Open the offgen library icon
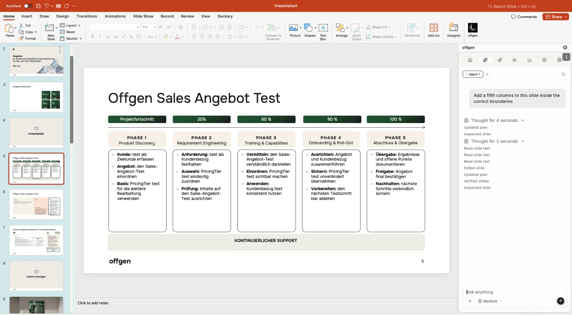Screen dimensions: 572x315 tap(515, 60)
